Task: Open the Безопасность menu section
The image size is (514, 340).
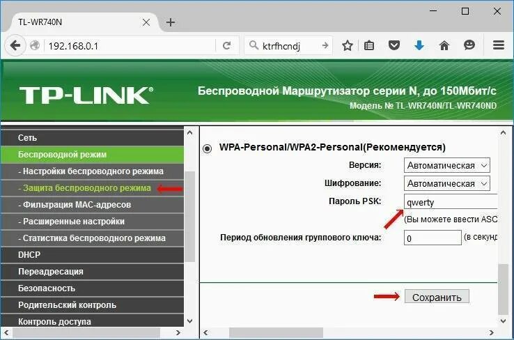Action: [92, 288]
